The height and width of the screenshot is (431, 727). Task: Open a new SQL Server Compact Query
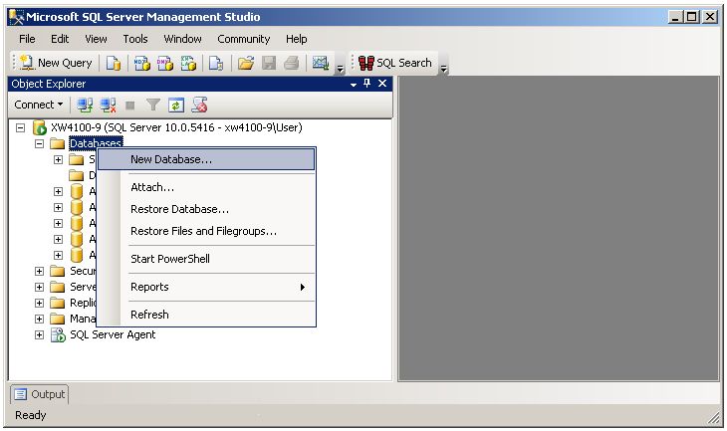click(x=216, y=63)
